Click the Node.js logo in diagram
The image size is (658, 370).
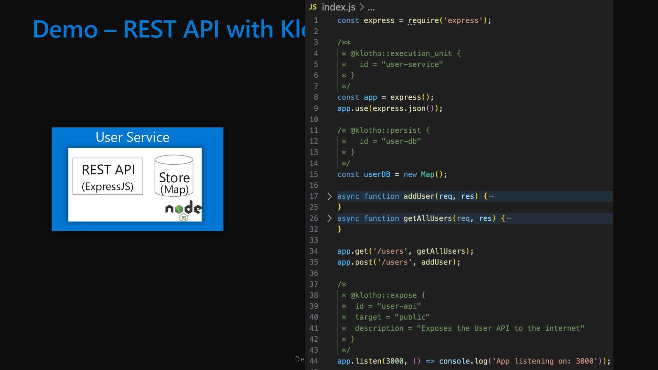pyautogui.click(x=183, y=211)
